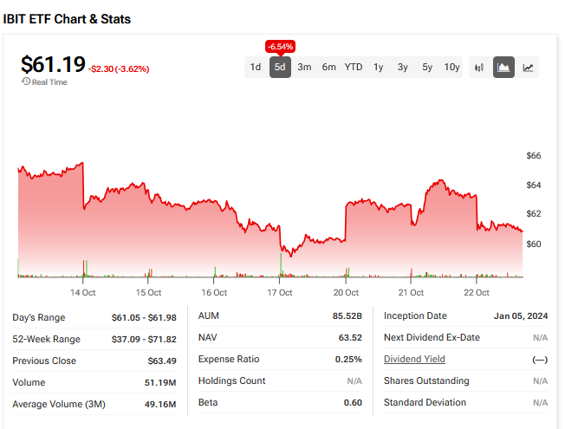Switch chart to 3y range

403,67
